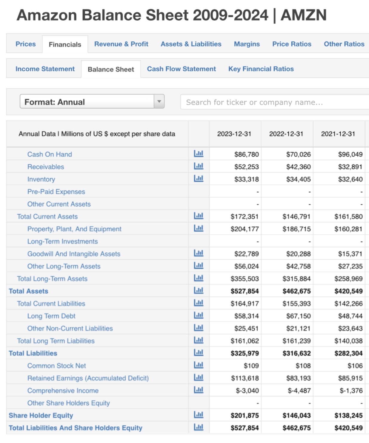Image resolution: width=369 pixels, height=443 pixels.
Task: Click the ticker search input field
Action: tap(275, 102)
